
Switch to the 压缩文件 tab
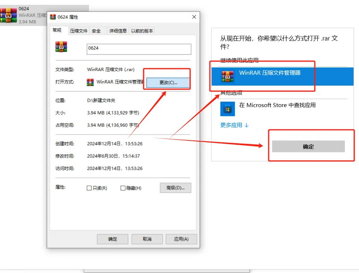coord(78,30)
